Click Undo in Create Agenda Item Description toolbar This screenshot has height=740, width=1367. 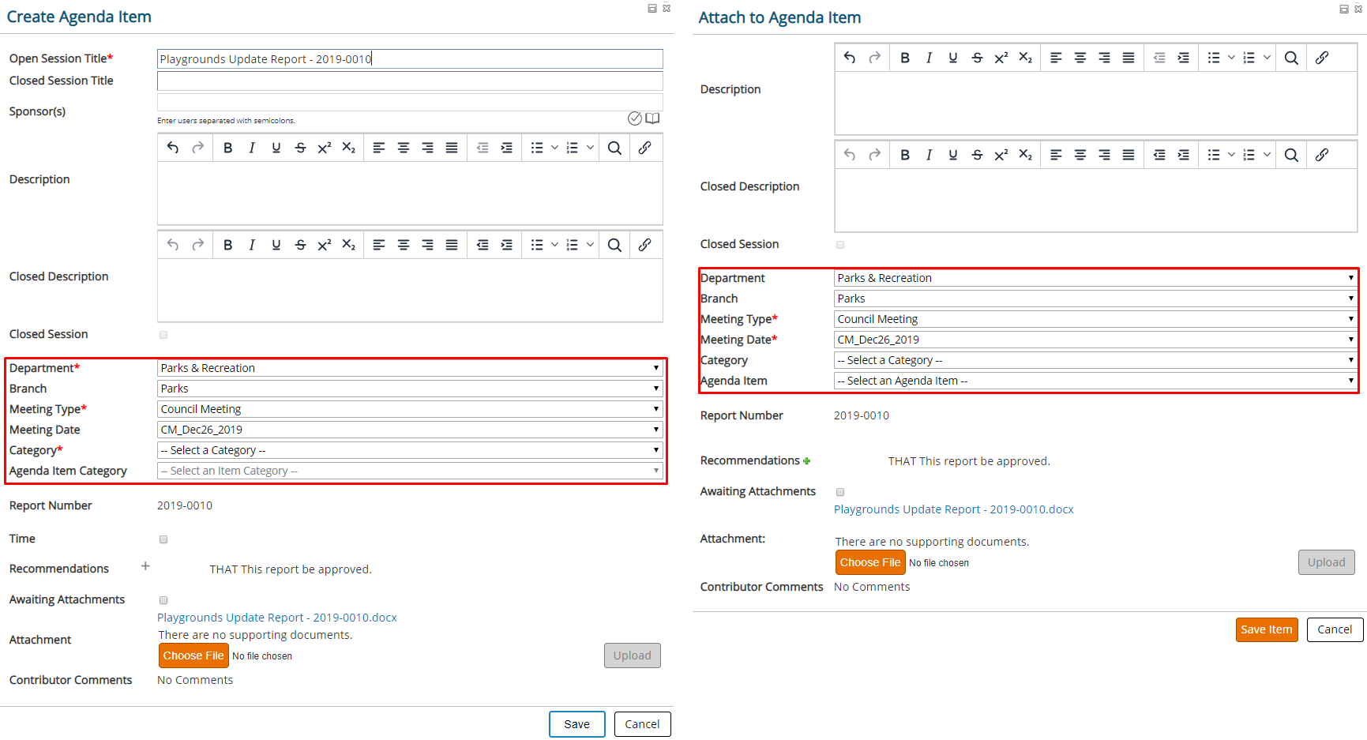(173, 148)
